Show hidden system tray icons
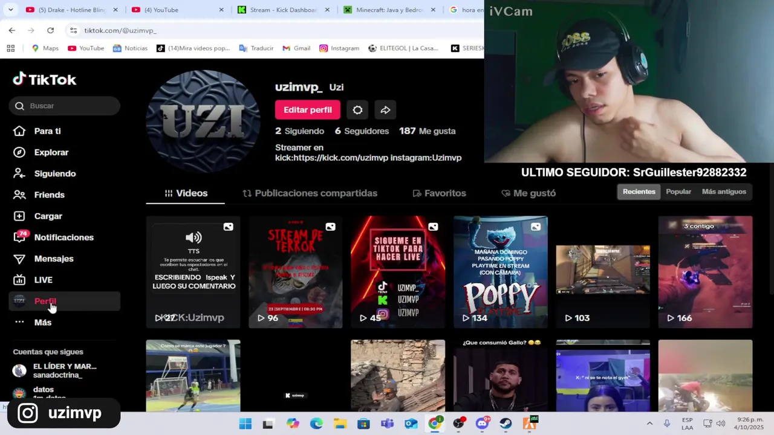 [649, 424]
